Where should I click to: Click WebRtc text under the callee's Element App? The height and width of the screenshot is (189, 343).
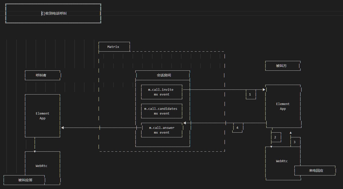coord(282,161)
